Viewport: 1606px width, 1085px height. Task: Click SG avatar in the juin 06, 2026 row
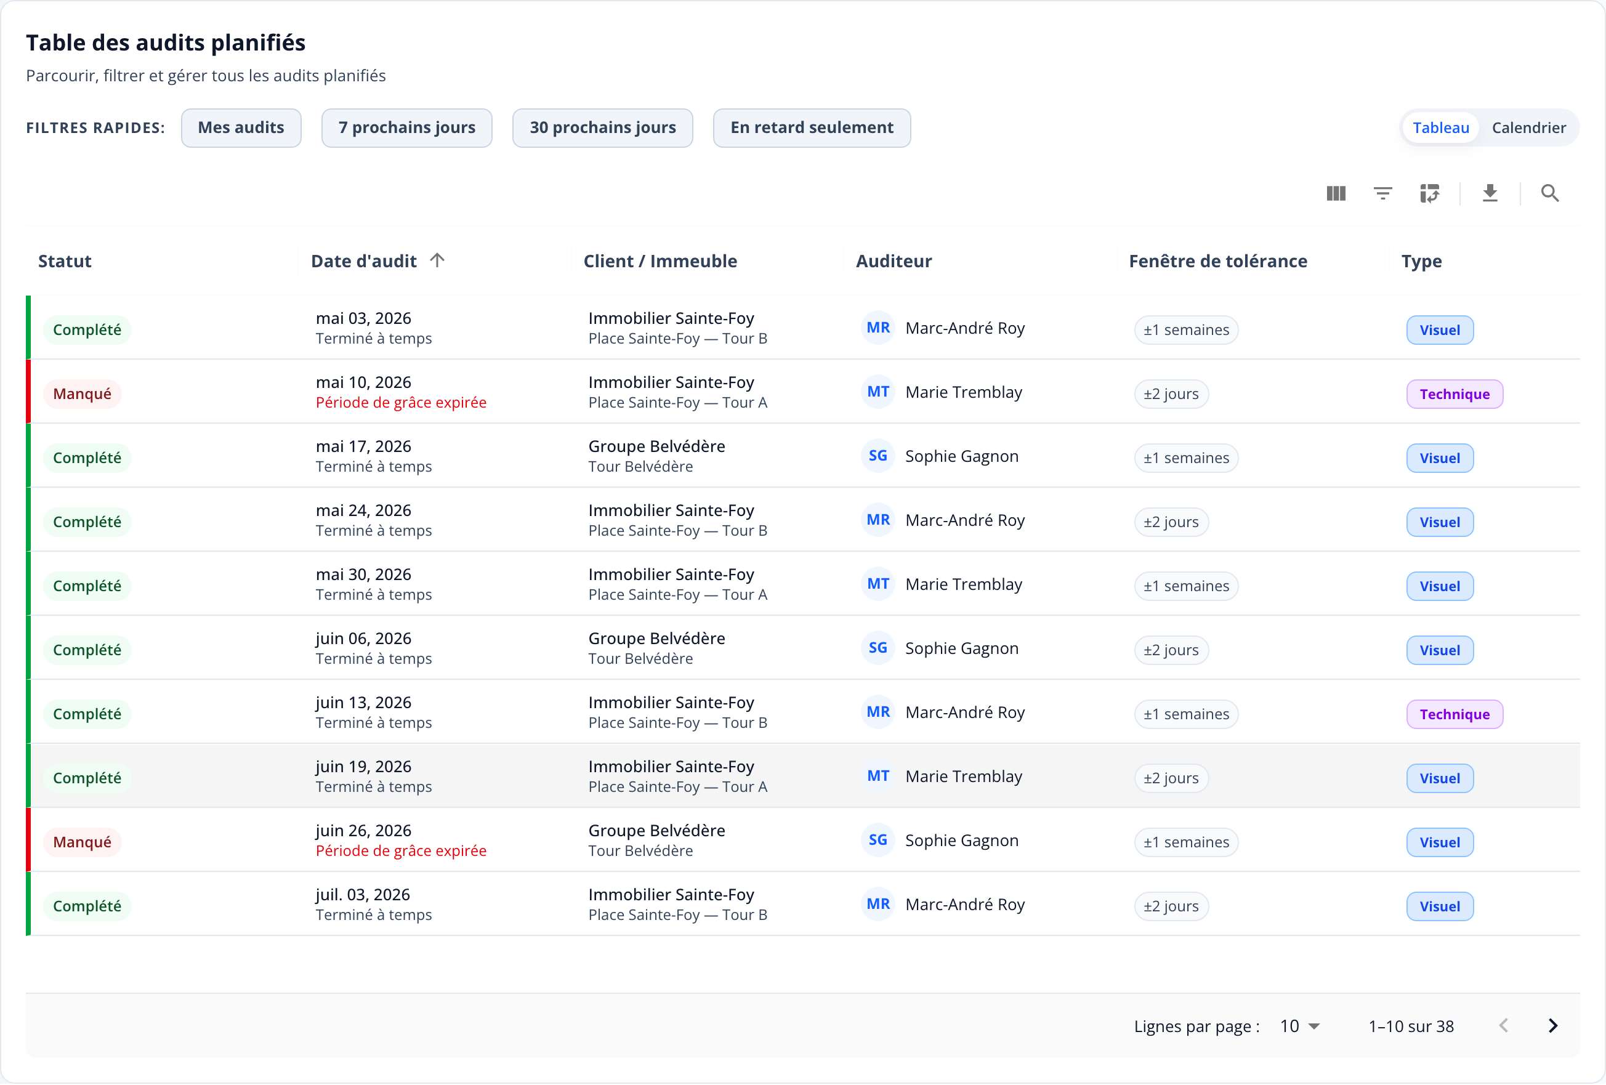878,648
